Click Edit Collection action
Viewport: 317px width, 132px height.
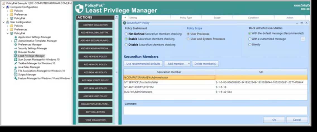click(x=95, y=112)
